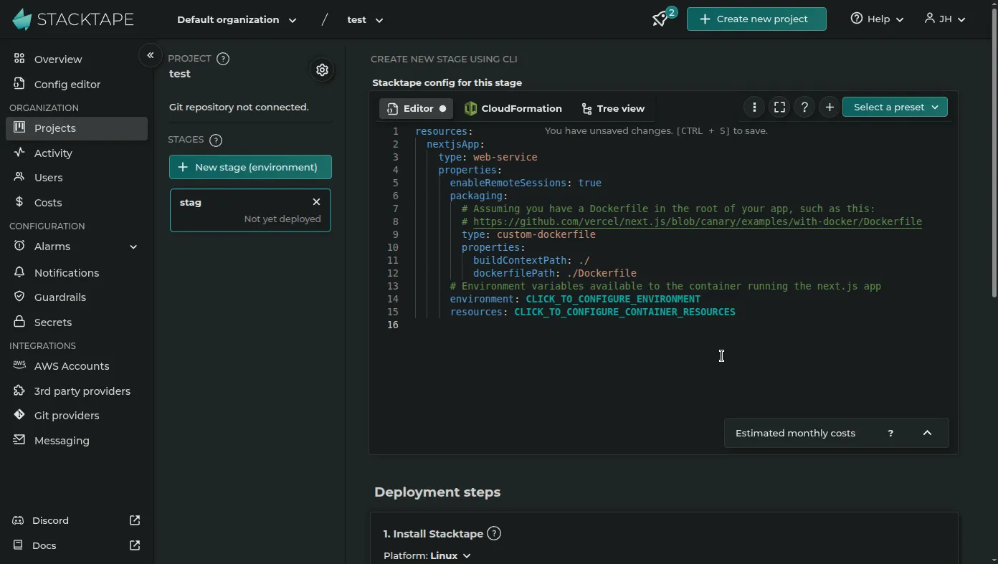This screenshot has height=564, width=998.
Task: Expand Estimated monthly costs panel
Action: (927, 433)
